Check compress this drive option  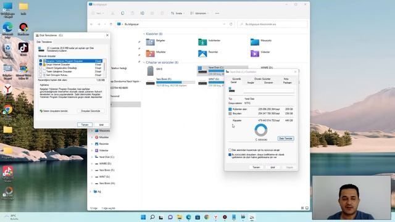(x=230, y=150)
